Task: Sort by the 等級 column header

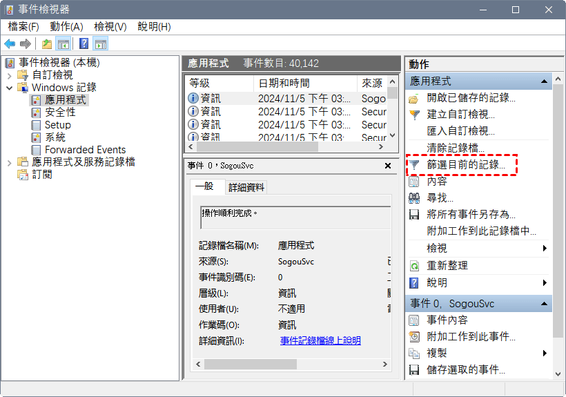Action: pyautogui.click(x=219, y=84)
